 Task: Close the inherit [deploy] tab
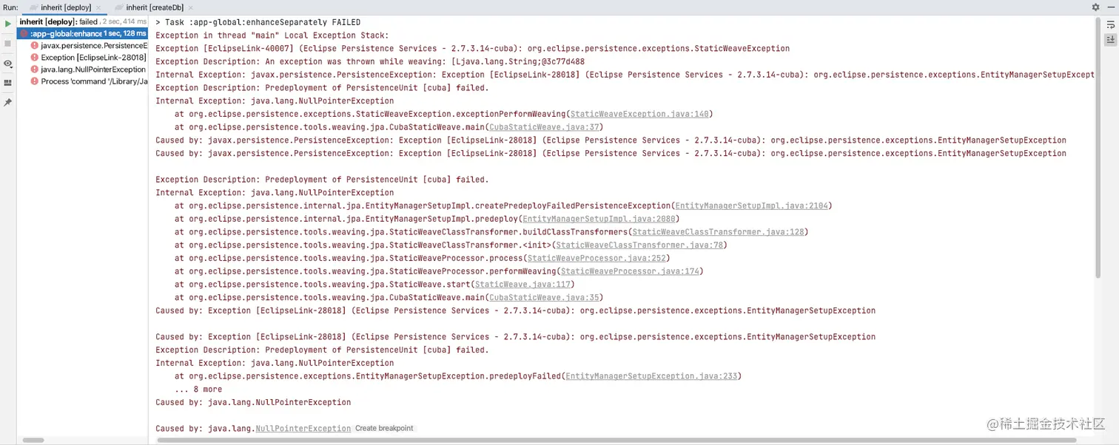pyautogui.click(x=98, y=7)
